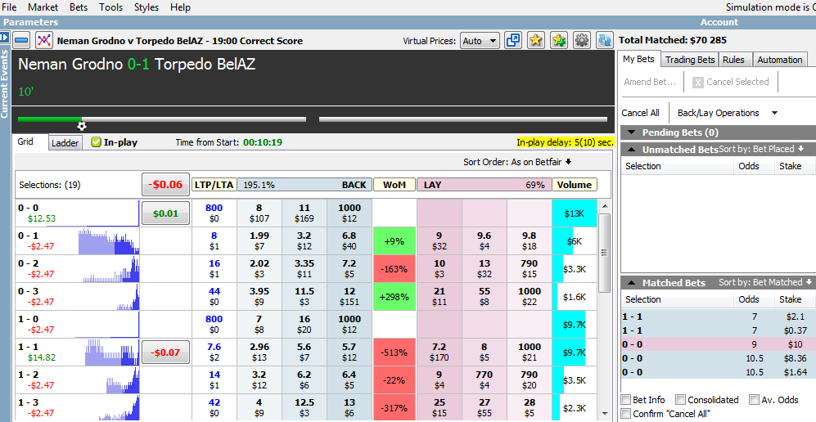The image size is (816, 422).
Task: Click the soccer ball goal marker
Action: coord(82,125)
